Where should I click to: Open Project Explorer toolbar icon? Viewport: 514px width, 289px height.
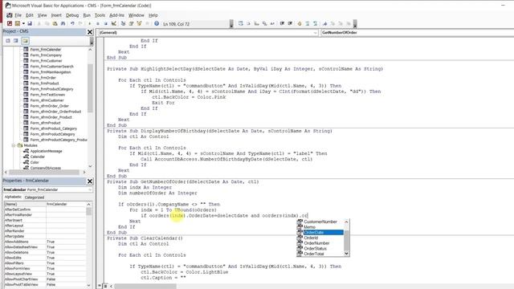point(123,23)
